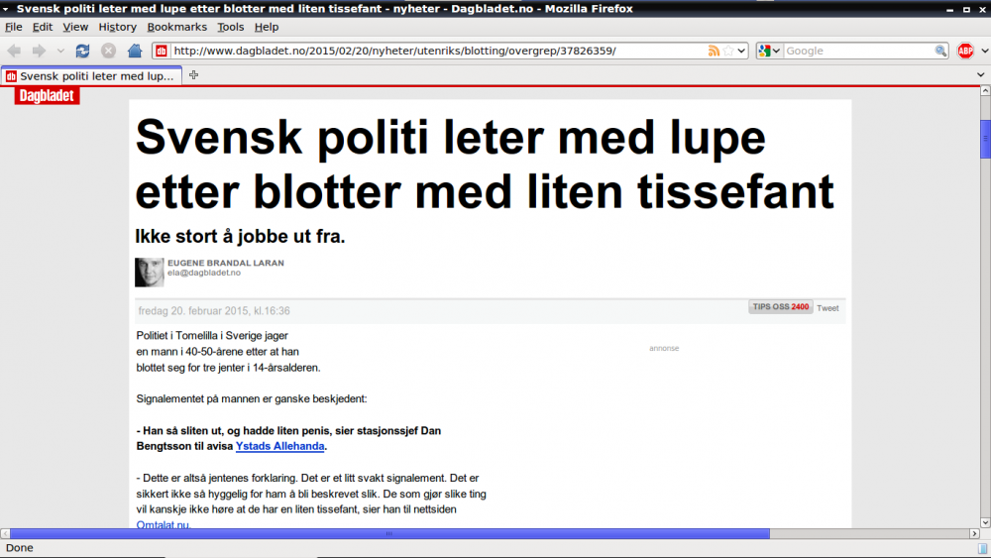Open the back/forward history dropdown arrow
This screenshot has height=558, width=991.
coord(60,51)
